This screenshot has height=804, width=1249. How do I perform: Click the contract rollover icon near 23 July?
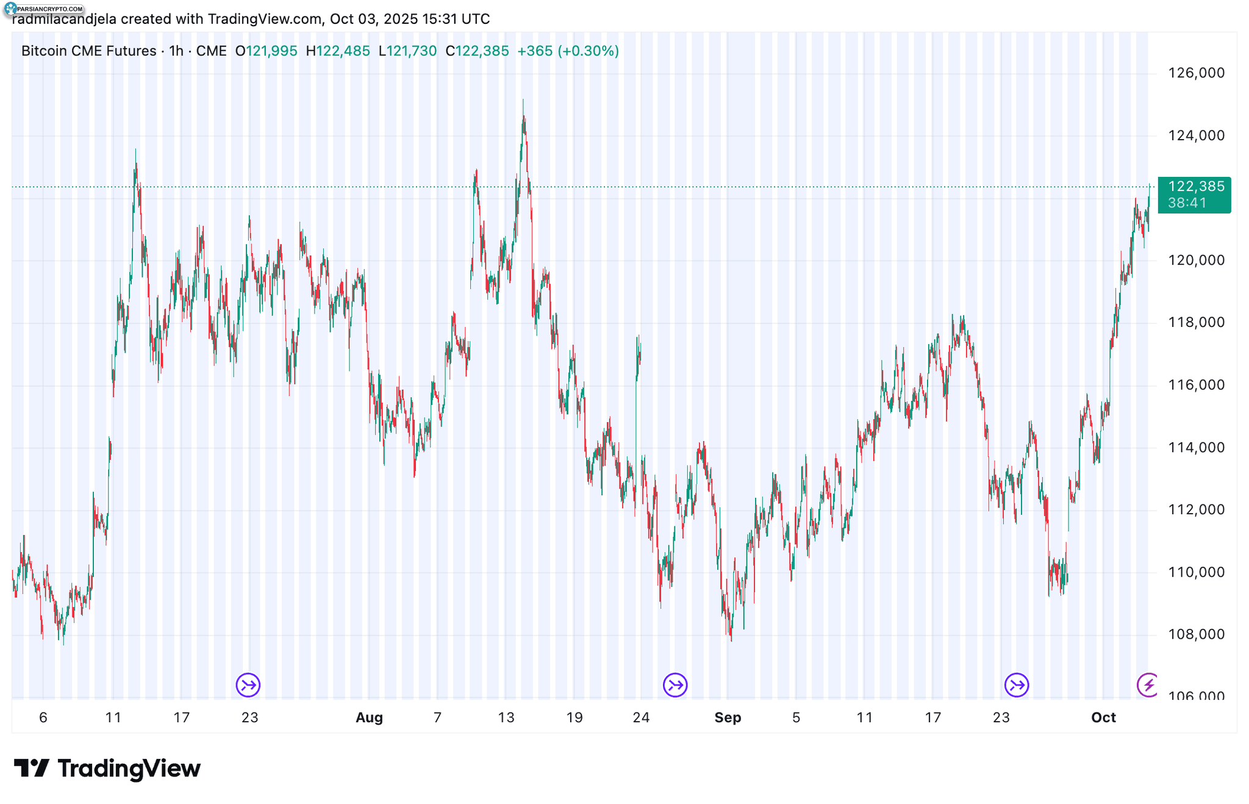pos(248,684)
